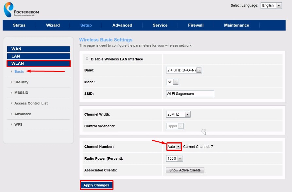Screen dimensions: 292x192
Task: Select WAN in the sidebar
Action: click(x=39, y=49)
